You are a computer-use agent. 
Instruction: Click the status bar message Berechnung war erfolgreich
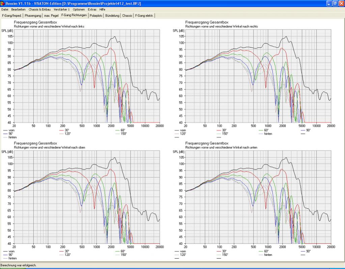(x=19, y=265)
